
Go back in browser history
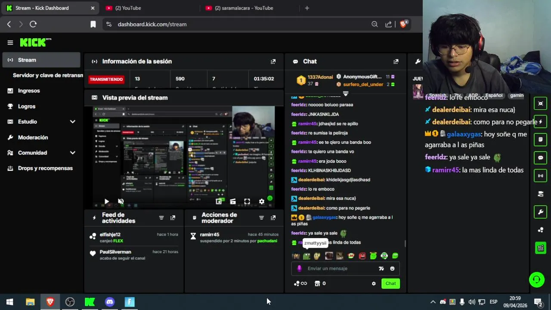tap(9, 24)
